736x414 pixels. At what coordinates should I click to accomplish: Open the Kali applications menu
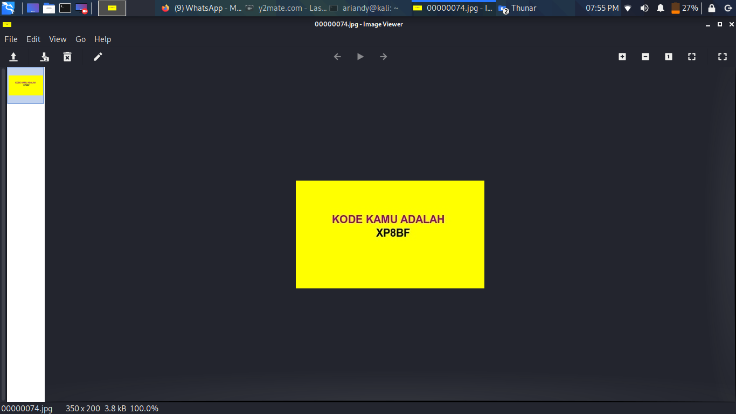click(8, 8)
